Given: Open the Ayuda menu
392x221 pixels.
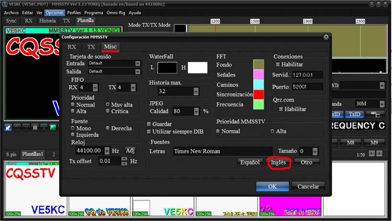Looking at the screenshot, I should click(135, 12).
